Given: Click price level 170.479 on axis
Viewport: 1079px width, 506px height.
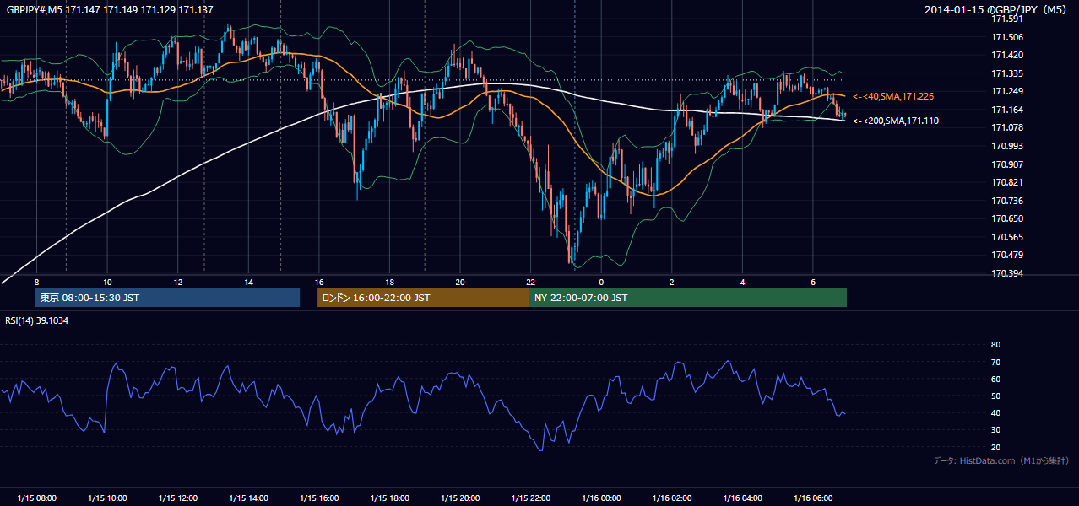Looking at the screenshot, I should [1007, 255].
